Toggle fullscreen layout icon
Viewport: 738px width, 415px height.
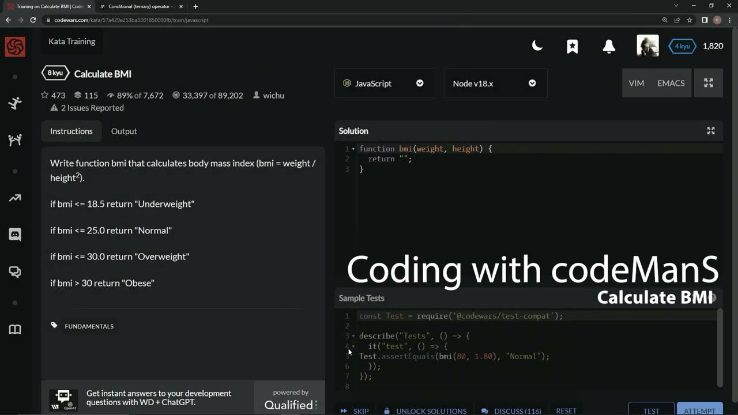709,83
